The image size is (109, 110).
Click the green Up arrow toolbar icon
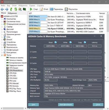coord(11,9)
